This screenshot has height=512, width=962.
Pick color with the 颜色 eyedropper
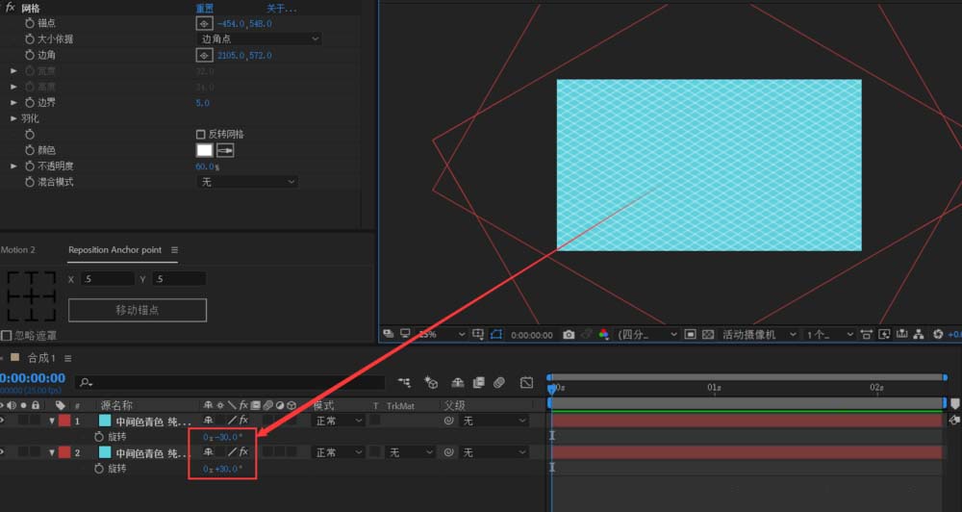[225, 150]
